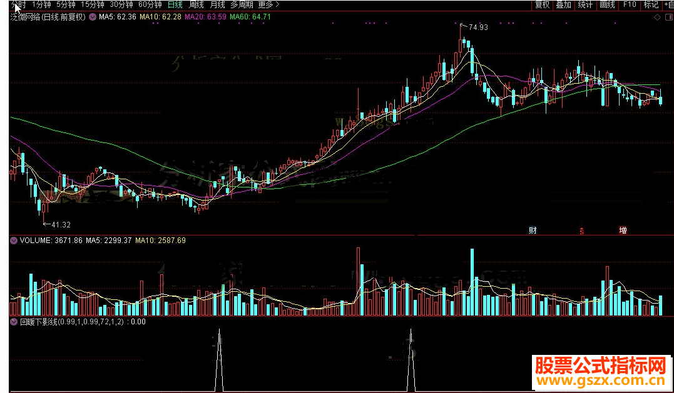Select the 30分钟 period tab
The width and height of the screenshot is (674, 393).
click(121, 5)
